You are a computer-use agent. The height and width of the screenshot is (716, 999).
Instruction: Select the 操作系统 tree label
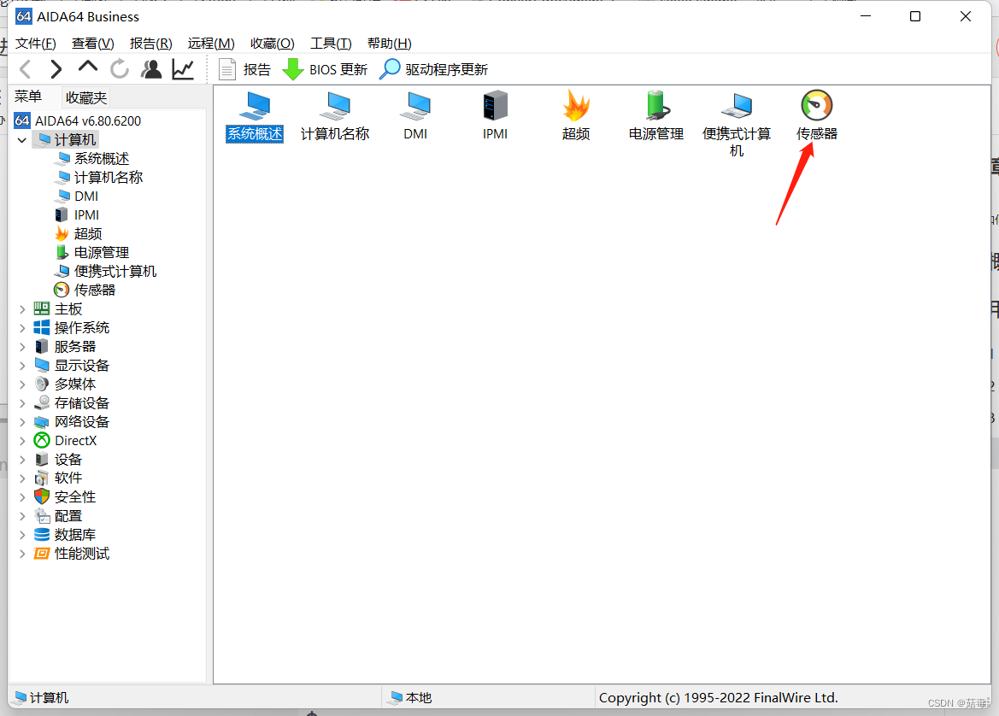coord(81,328)
